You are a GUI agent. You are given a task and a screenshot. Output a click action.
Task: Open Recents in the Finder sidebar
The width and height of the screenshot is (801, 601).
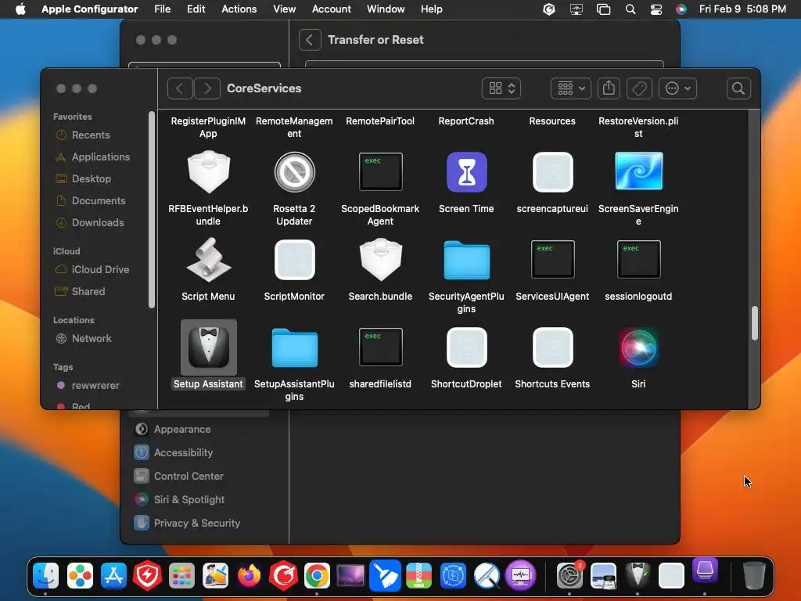[91, 135]
